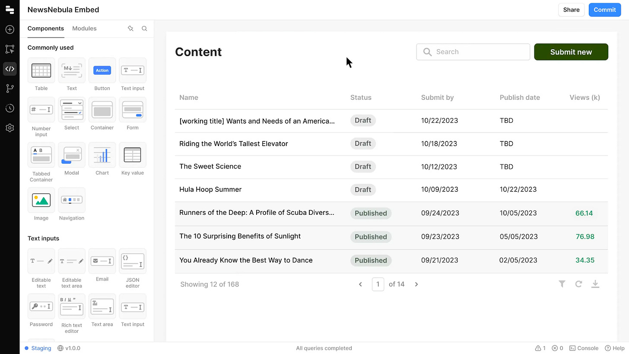The width and height of the screenshot is (629, 354).
Task: Select the Components tab
Action: [x=46, y=29]
